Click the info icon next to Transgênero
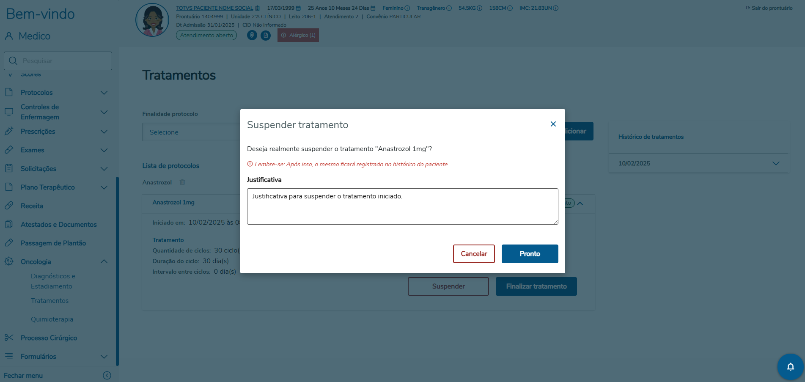This screenshot has height=382, width=805. tap(449, 8)
